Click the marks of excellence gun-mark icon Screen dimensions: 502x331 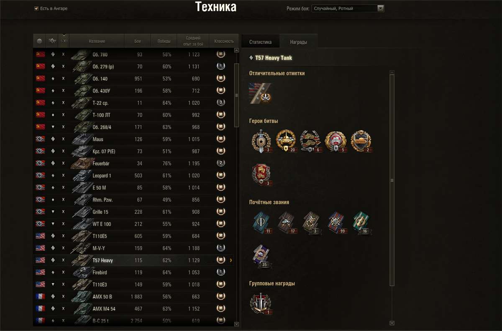tap(260, 93)
